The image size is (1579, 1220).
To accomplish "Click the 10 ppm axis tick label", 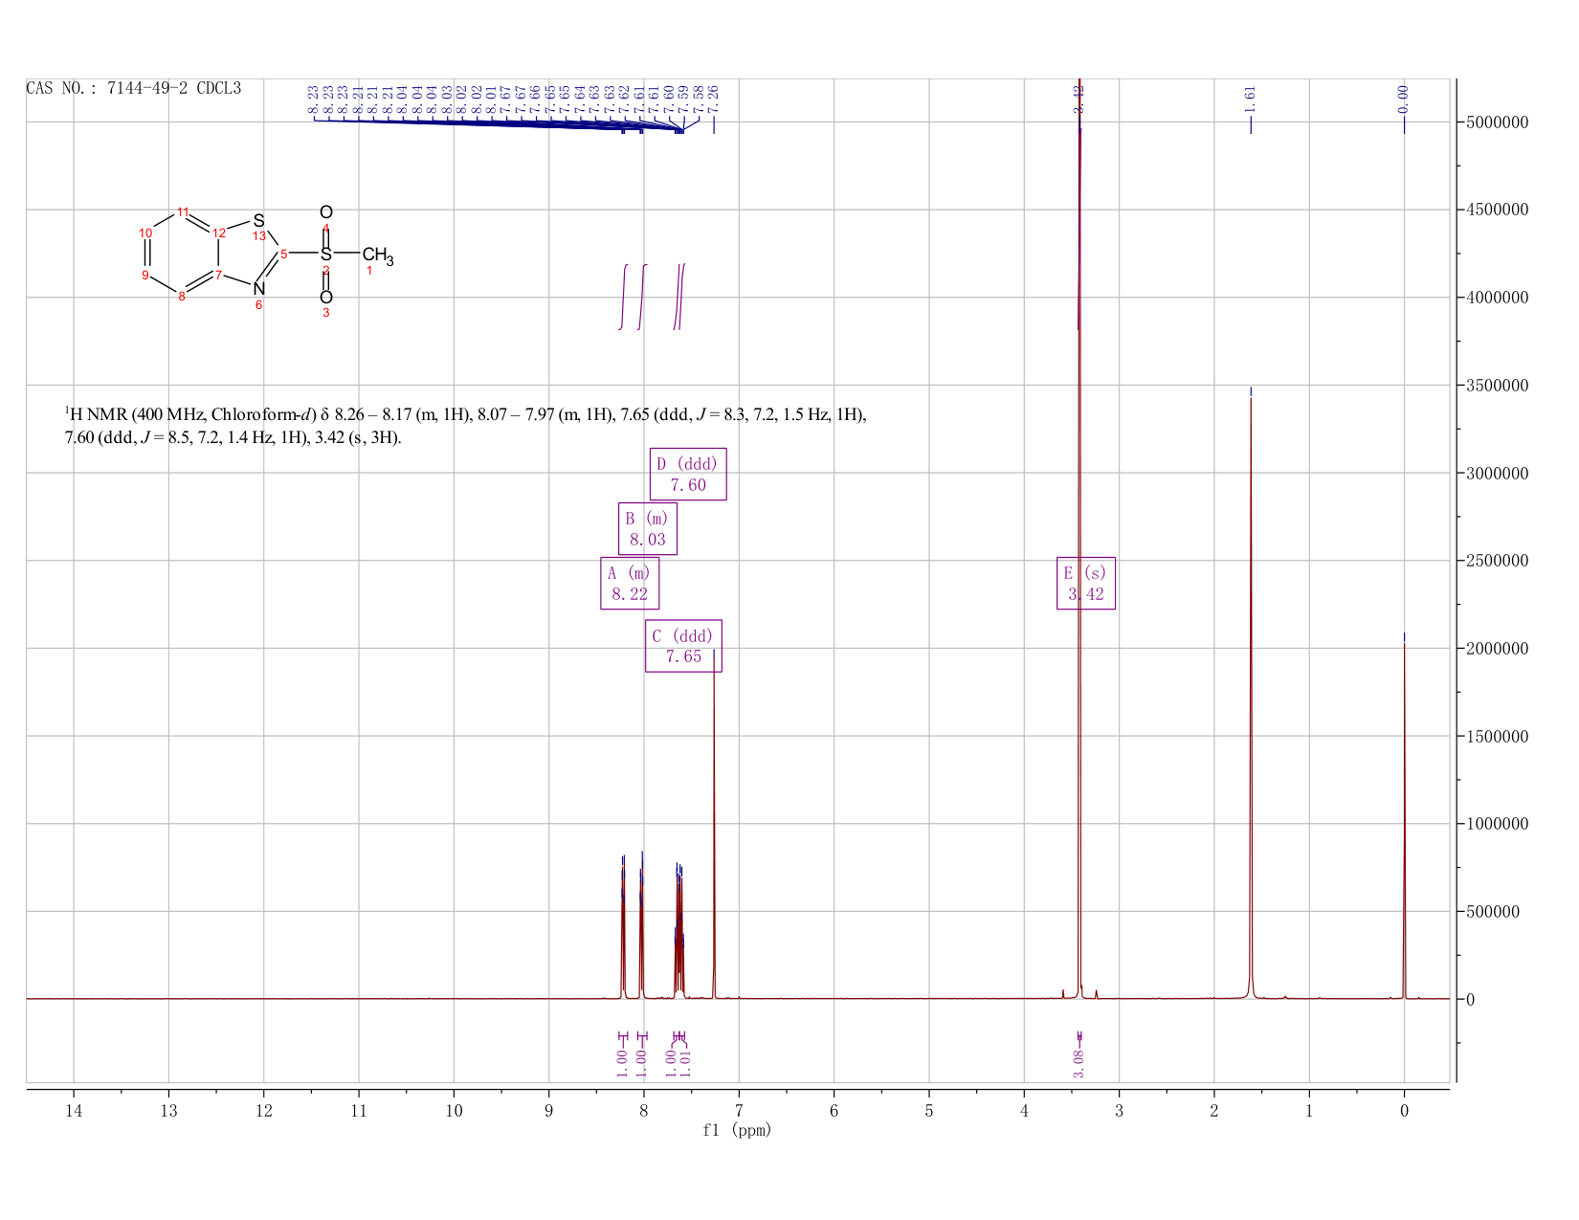I will point(454,1111).
